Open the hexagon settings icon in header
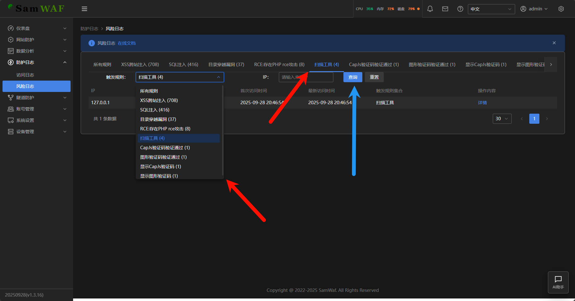The image size is (575, 301). pos(561,9)
